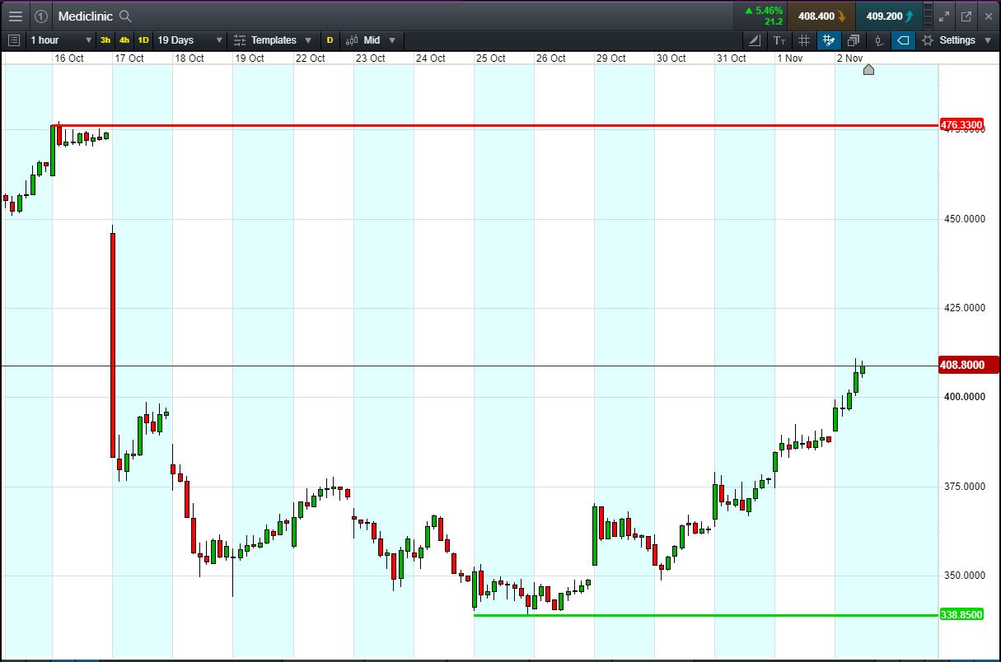
Task: Click the candlestick order marker icon
Action: point(878,40)
